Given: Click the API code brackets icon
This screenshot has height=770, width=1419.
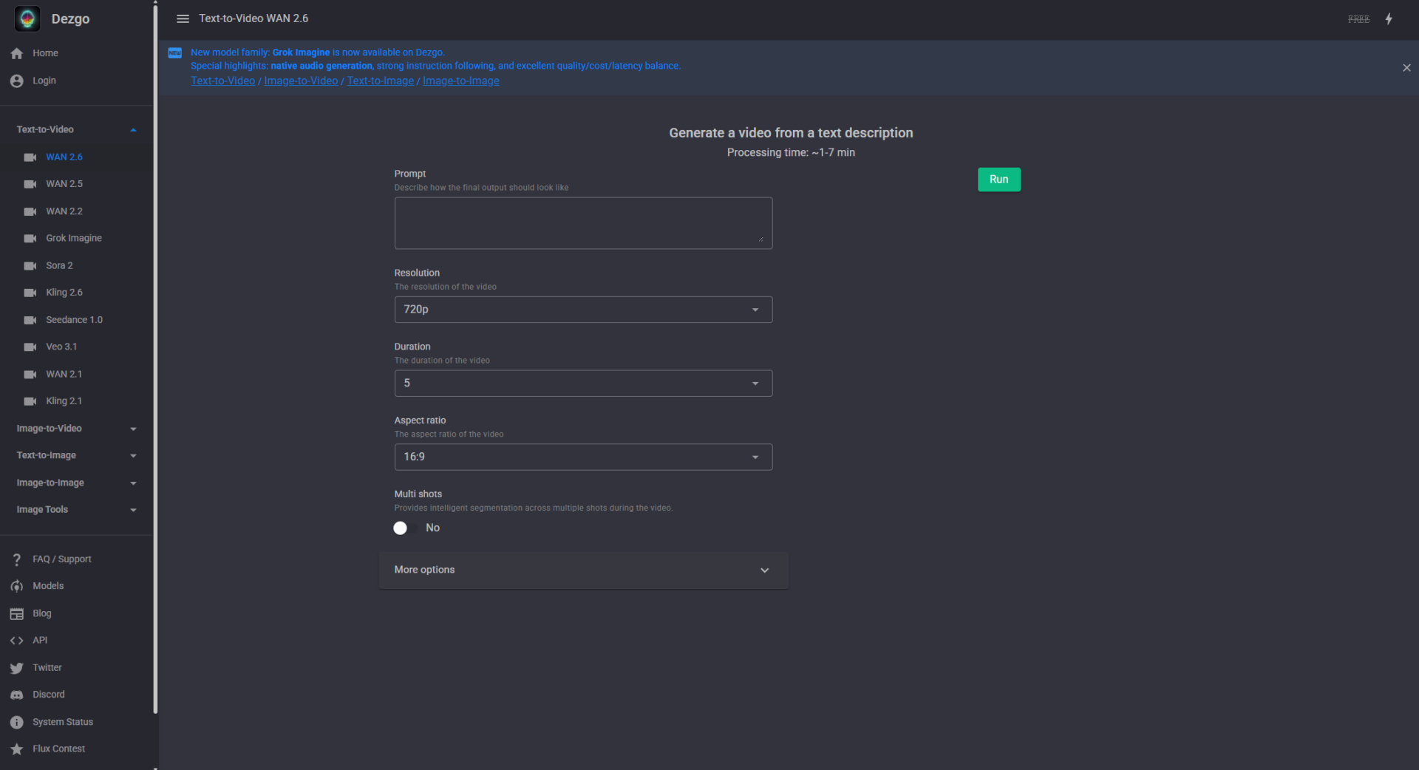Looking at the screenshot, I should 17,641.
